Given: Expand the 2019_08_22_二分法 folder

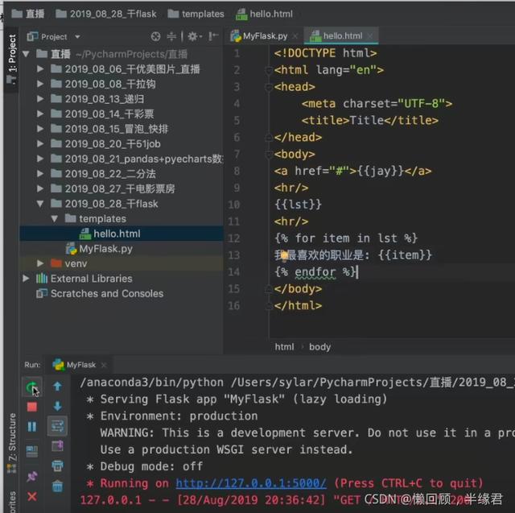Looking at the screenshot, I should click(40, 173).
